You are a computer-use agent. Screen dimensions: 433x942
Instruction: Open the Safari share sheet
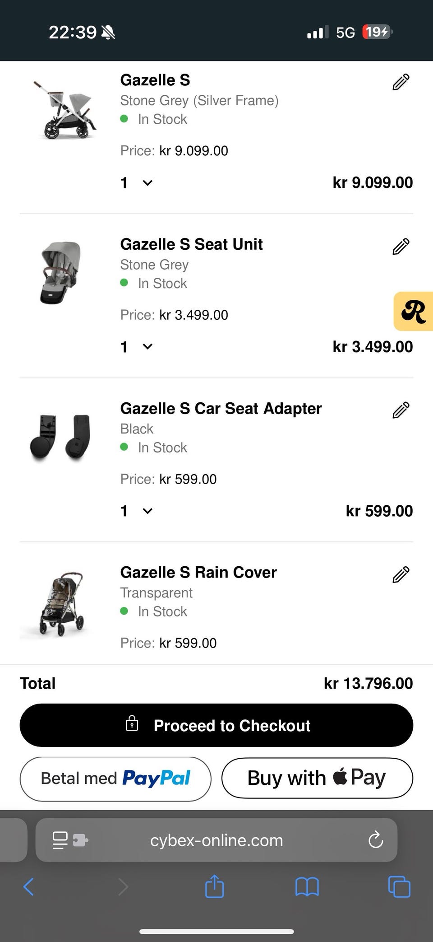[x=214, y=886]
